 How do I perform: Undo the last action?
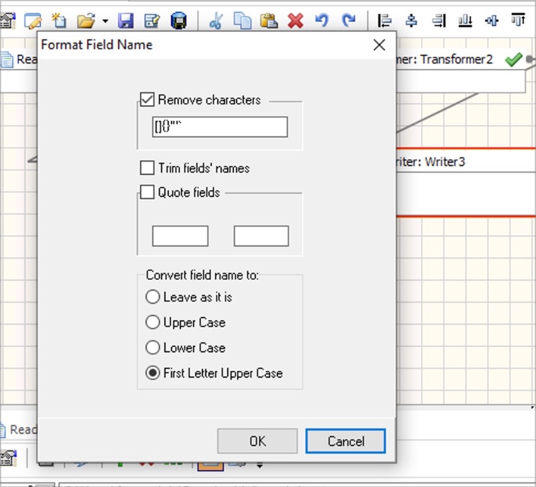(x=322, y=21)
